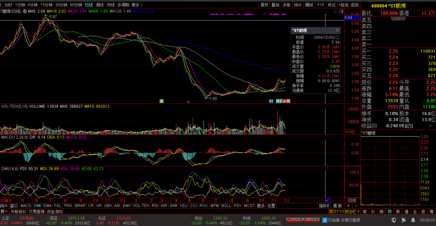436x226 pixels.
Task: Open the 统计 statistics tool
Action: (298, 5)
